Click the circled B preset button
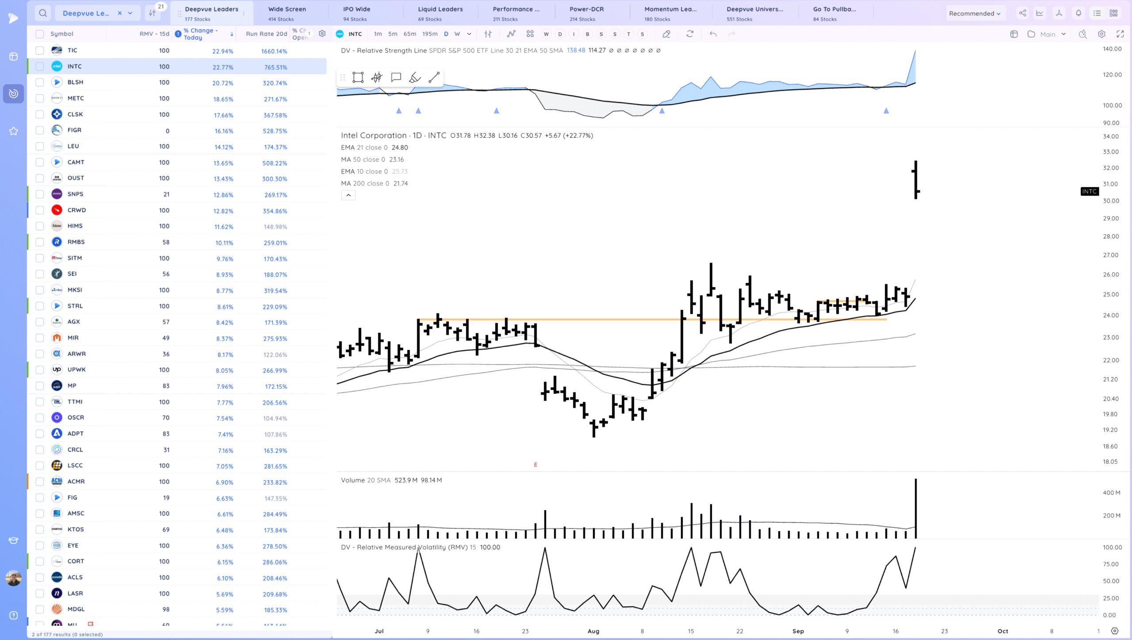This screenshot has height=640, width=1132. [x=587, y=34]
